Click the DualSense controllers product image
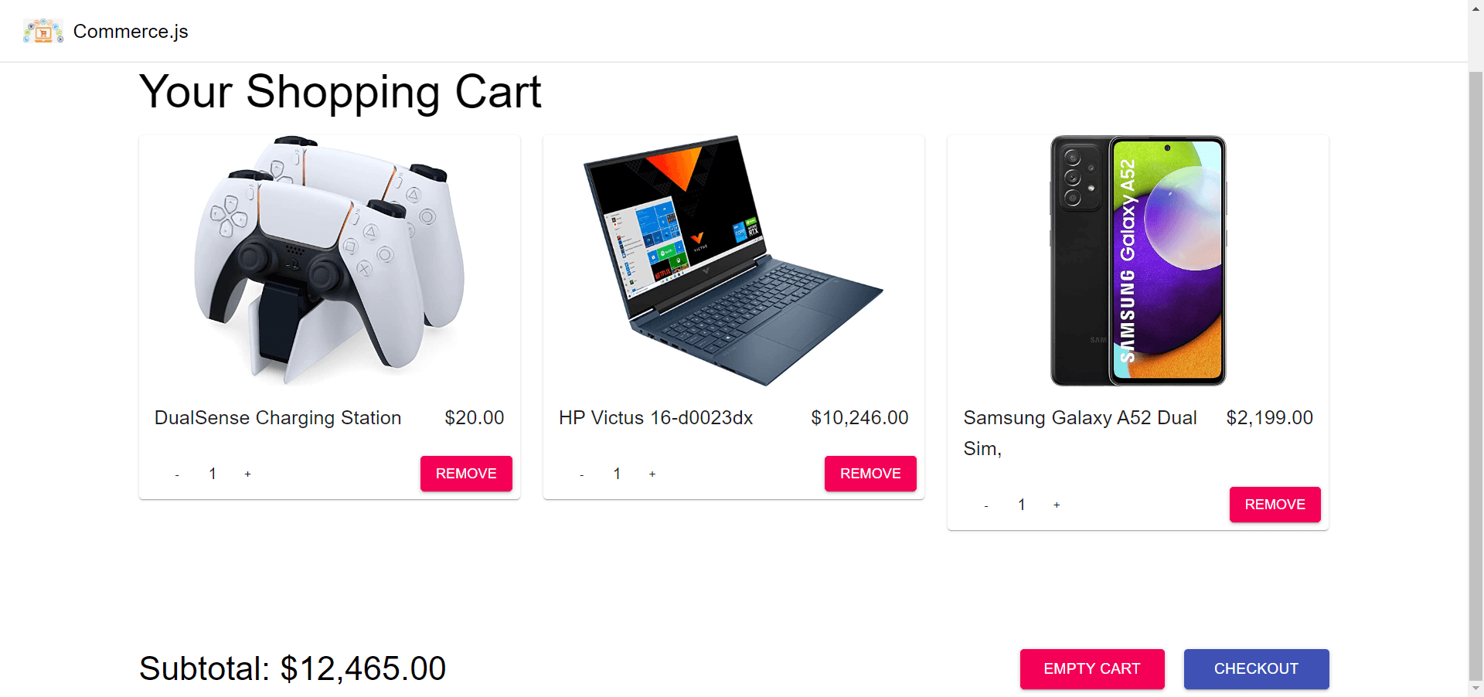This screenshot has width=1484, height=697. pyautogui.click(x=329, y=260)
